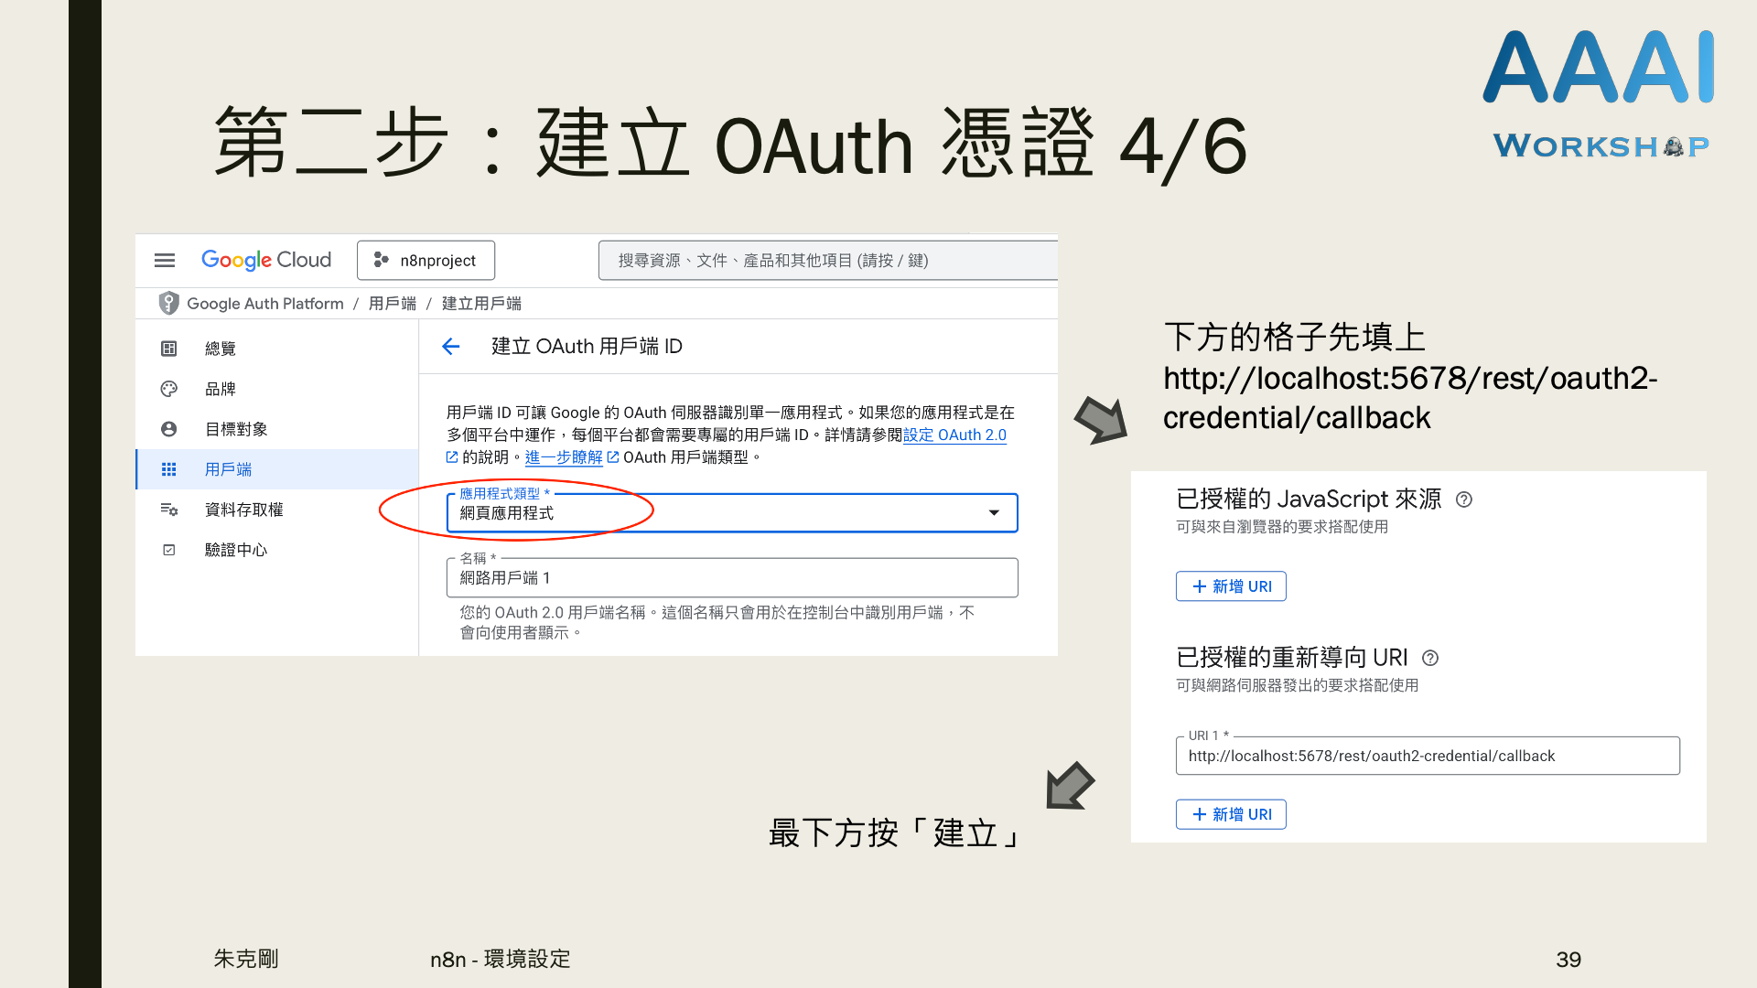Viewport: 1757px width, 988px height.
Task: Open the 設定 OAuth 2.0 link
Action: click(x=954, y=435)
